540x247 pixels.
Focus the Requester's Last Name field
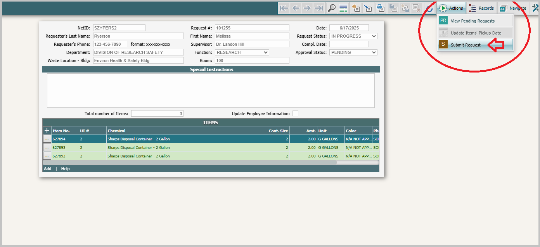pyautogui.click(x=138, y=36)
